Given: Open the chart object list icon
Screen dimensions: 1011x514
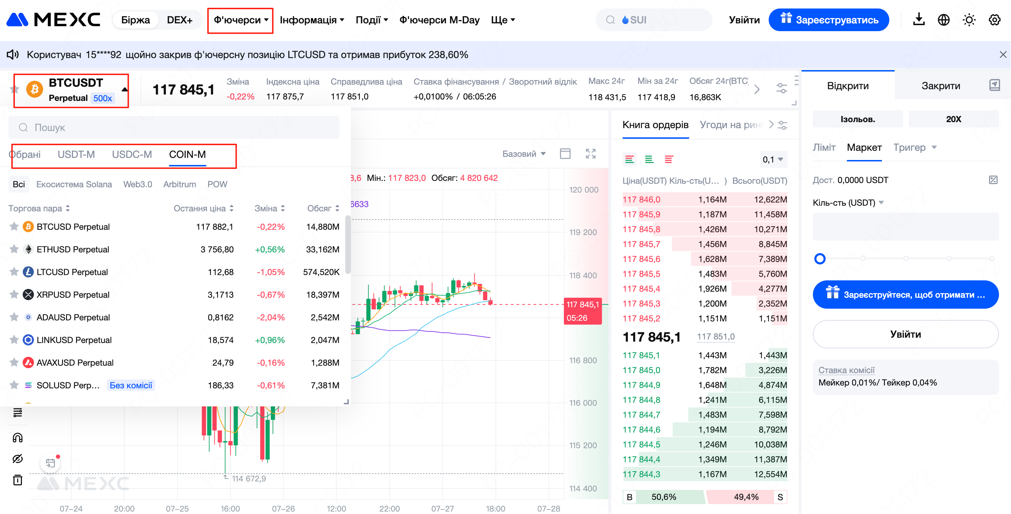Looking at the screenshot, I should 18,412.
